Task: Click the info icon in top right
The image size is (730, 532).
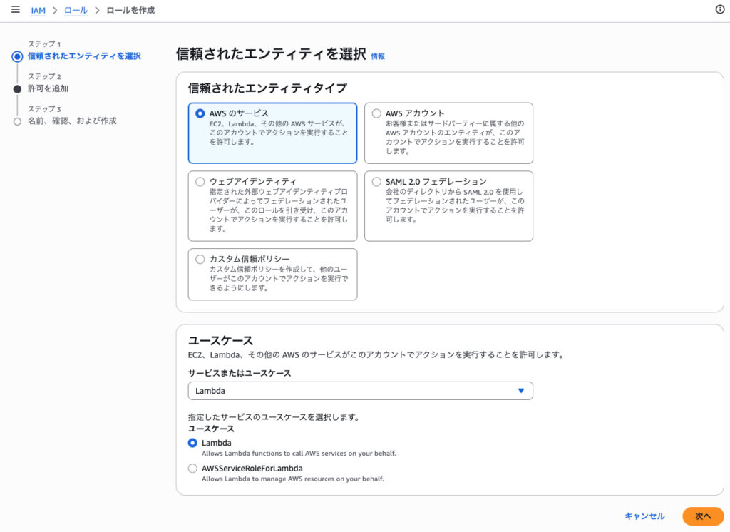Action: pyautogui.click(x=719, y=9)
